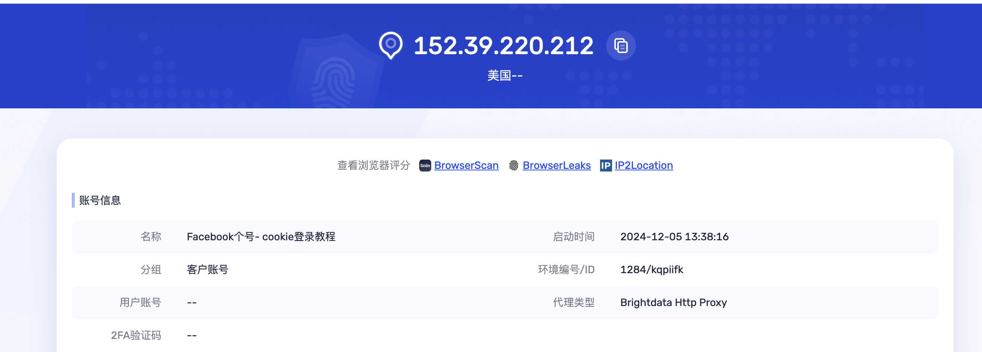The image size is (982, 352).
Task: Click the BrowserScan logo icon
Action: pyautogui.click(x=425, y=166)
